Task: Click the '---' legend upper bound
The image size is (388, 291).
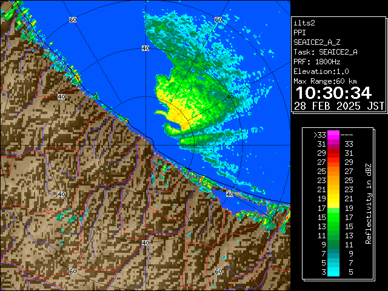Action: click(347, 135)
